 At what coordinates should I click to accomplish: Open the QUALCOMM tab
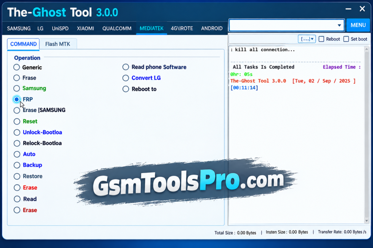[117, 28]
